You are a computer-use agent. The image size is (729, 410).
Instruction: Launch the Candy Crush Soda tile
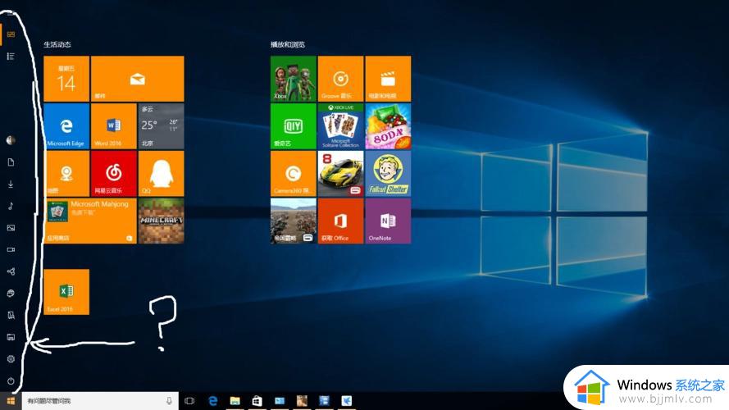pyautogui.click(x=388, y=126)
